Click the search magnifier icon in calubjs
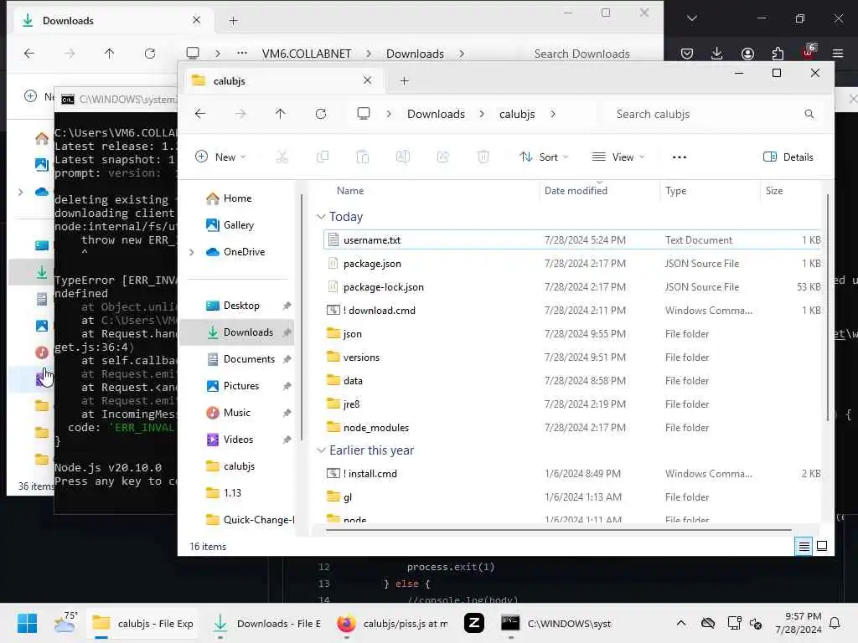Screen dimensions: 858x643 tap(809, 114)
